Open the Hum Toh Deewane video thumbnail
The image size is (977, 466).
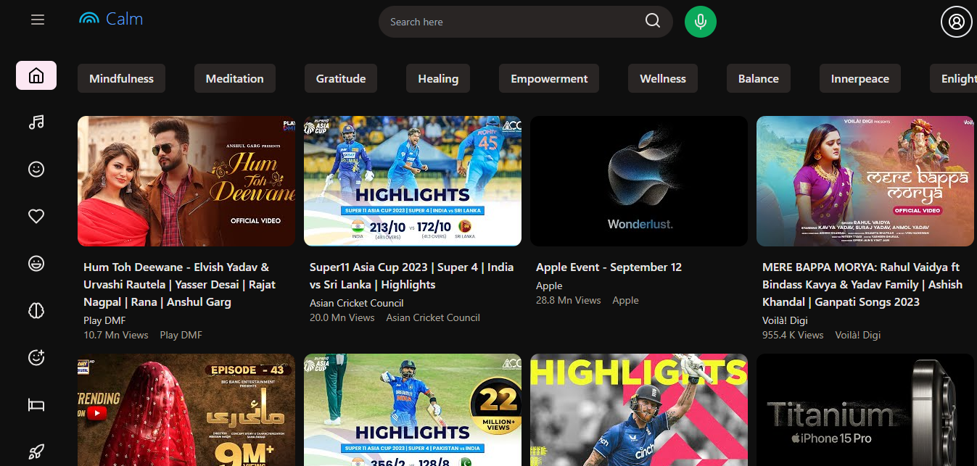(186, 181)
